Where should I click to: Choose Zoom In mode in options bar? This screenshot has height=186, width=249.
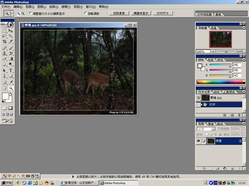click(x=19, y=14)
